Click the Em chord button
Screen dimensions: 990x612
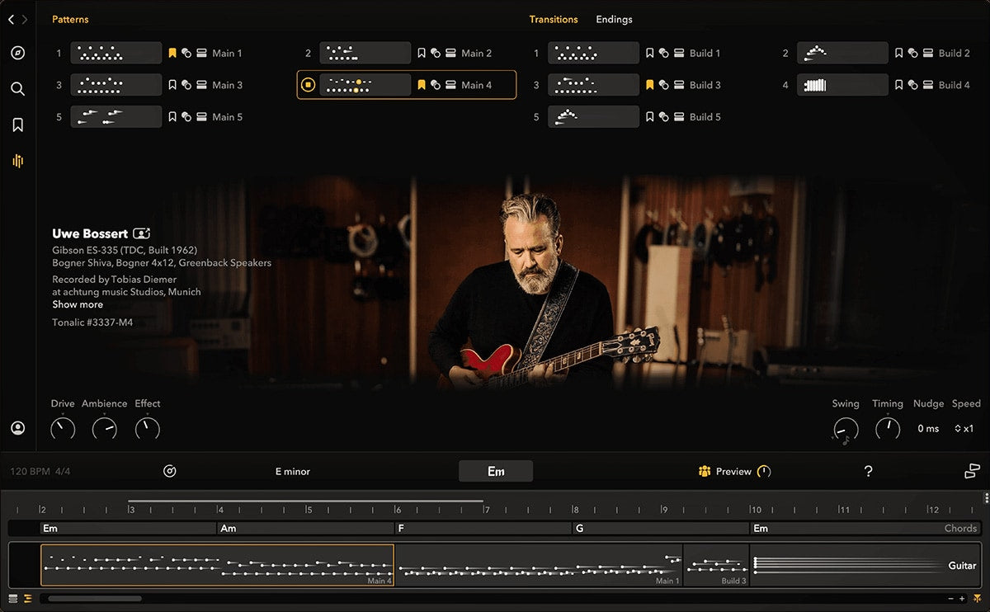point(496,471)
